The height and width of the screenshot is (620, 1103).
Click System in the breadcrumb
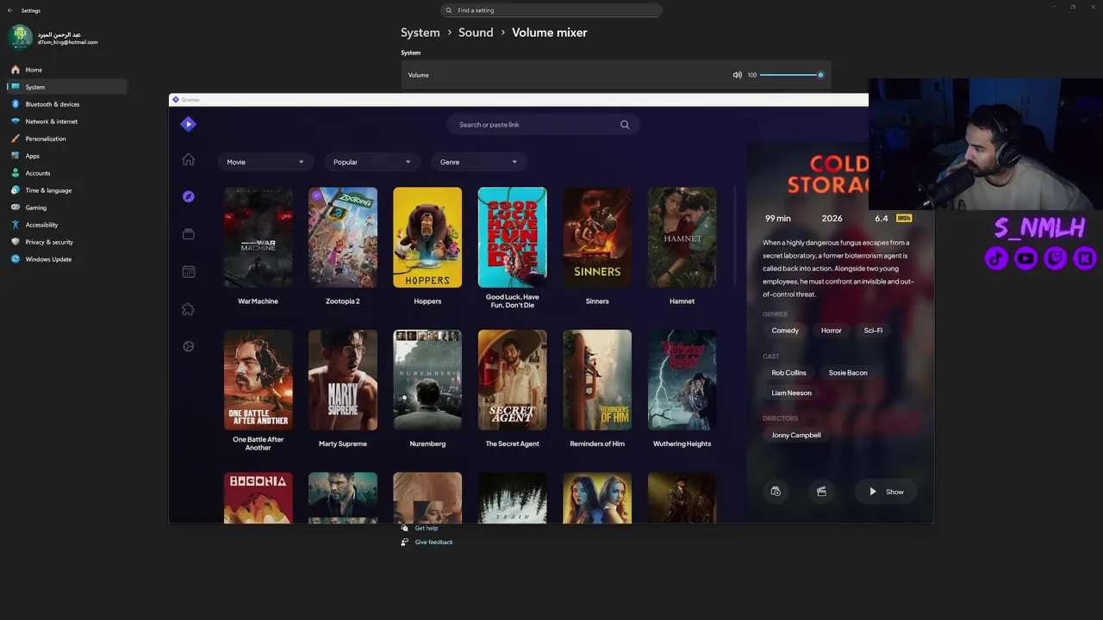pyautogui.click(x=421, y=33)
